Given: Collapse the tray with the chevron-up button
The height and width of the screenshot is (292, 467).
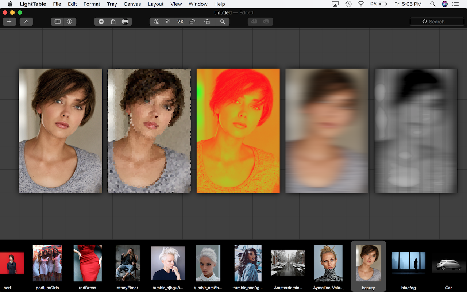Looking at the screenshot, I should pyautogui.click(x=26, y=22).
